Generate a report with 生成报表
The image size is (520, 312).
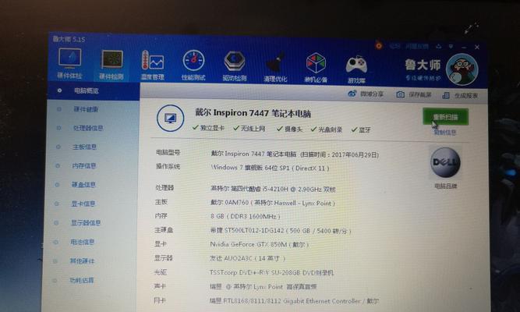(x=460, y=96)
